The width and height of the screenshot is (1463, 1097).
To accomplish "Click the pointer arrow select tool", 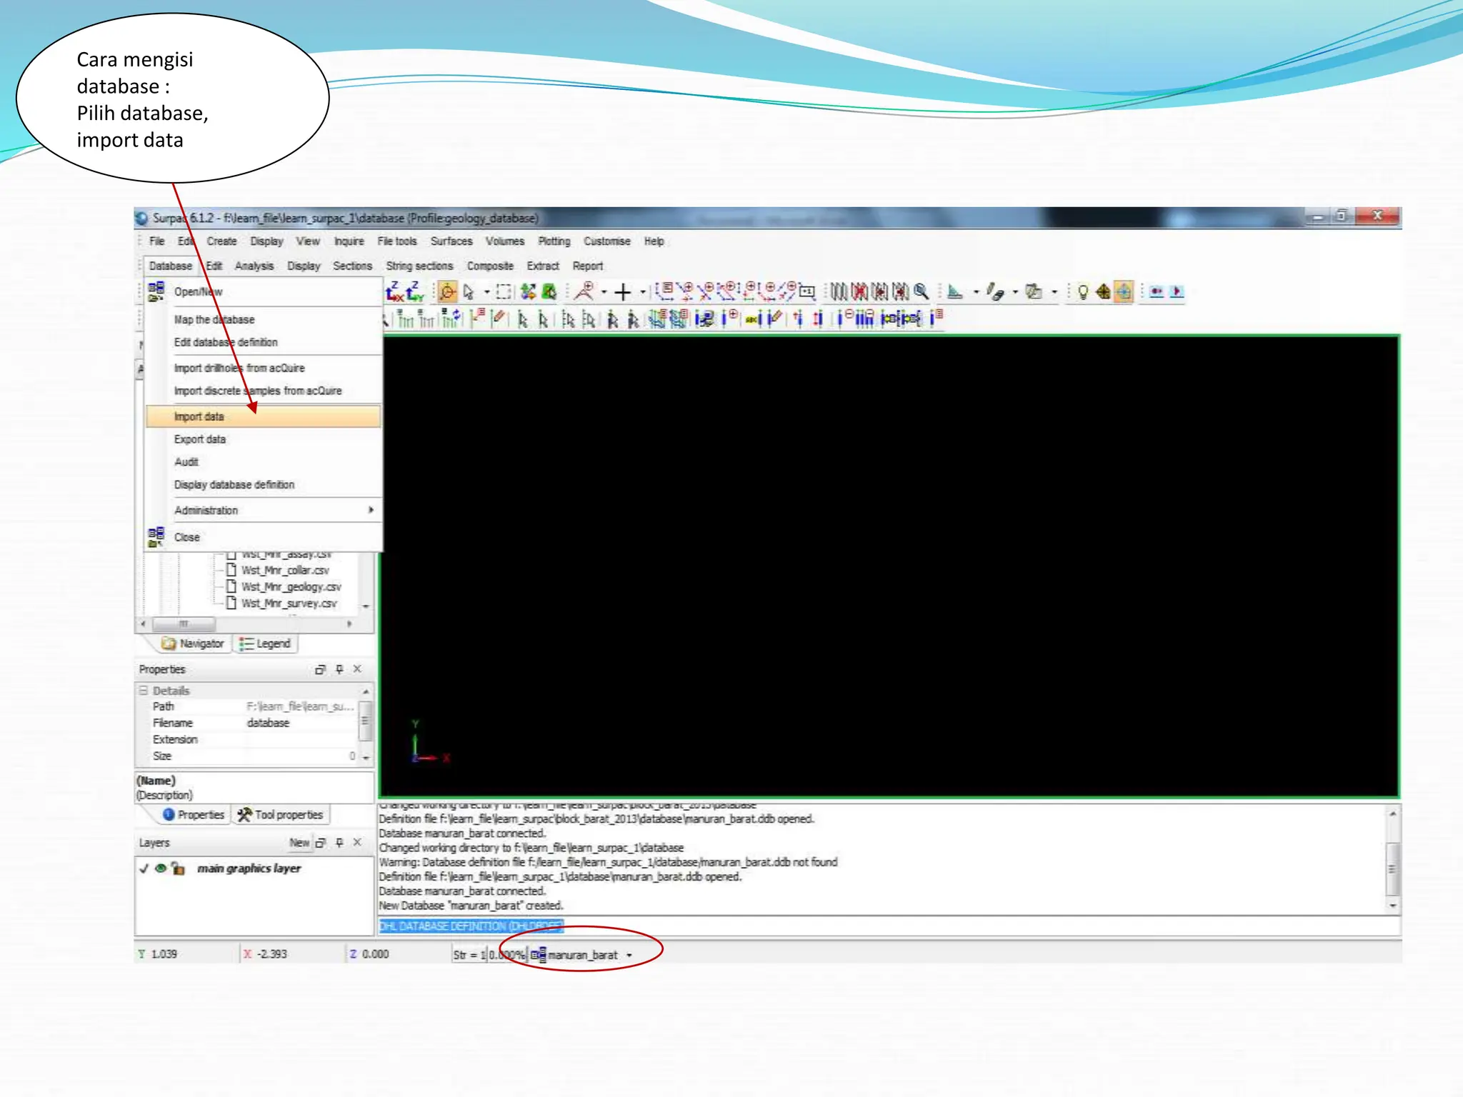I will coord(469,292).
